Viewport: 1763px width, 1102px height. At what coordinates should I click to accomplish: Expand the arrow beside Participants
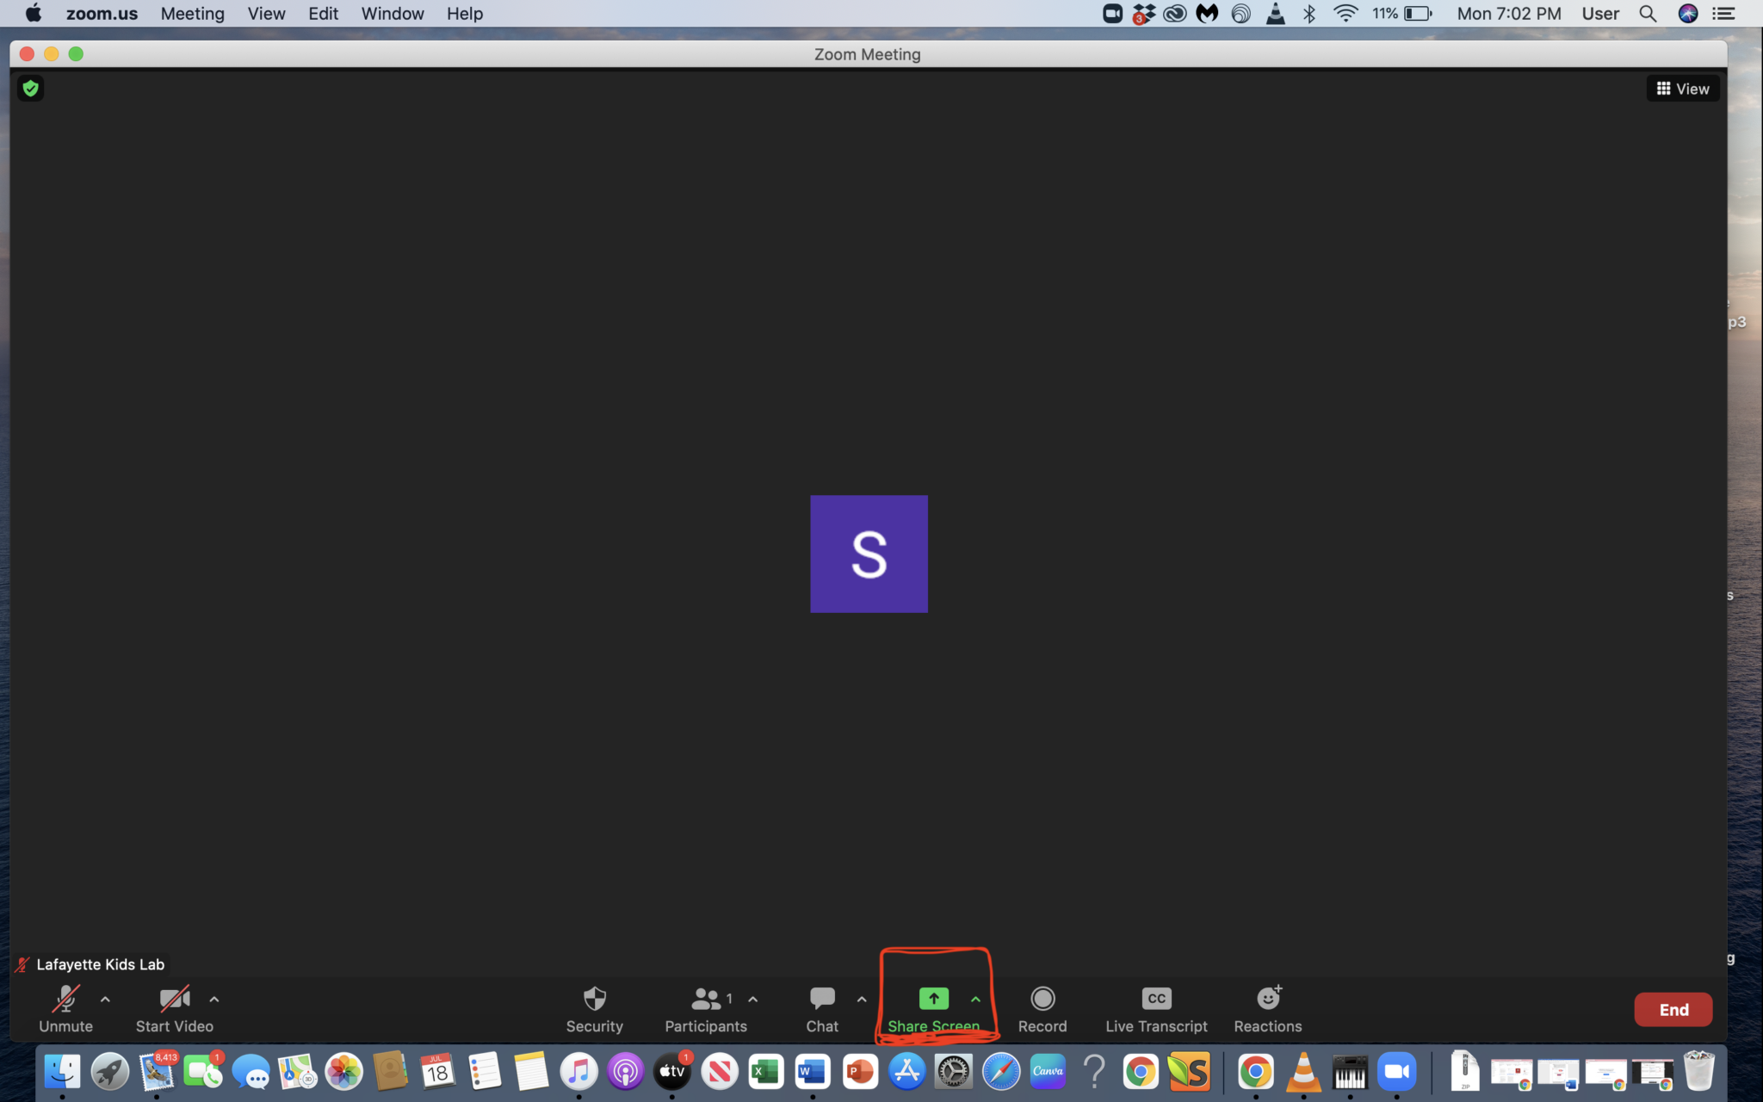pos(753,1000)
